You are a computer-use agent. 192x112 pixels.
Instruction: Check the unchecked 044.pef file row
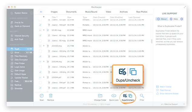point(40,83)
